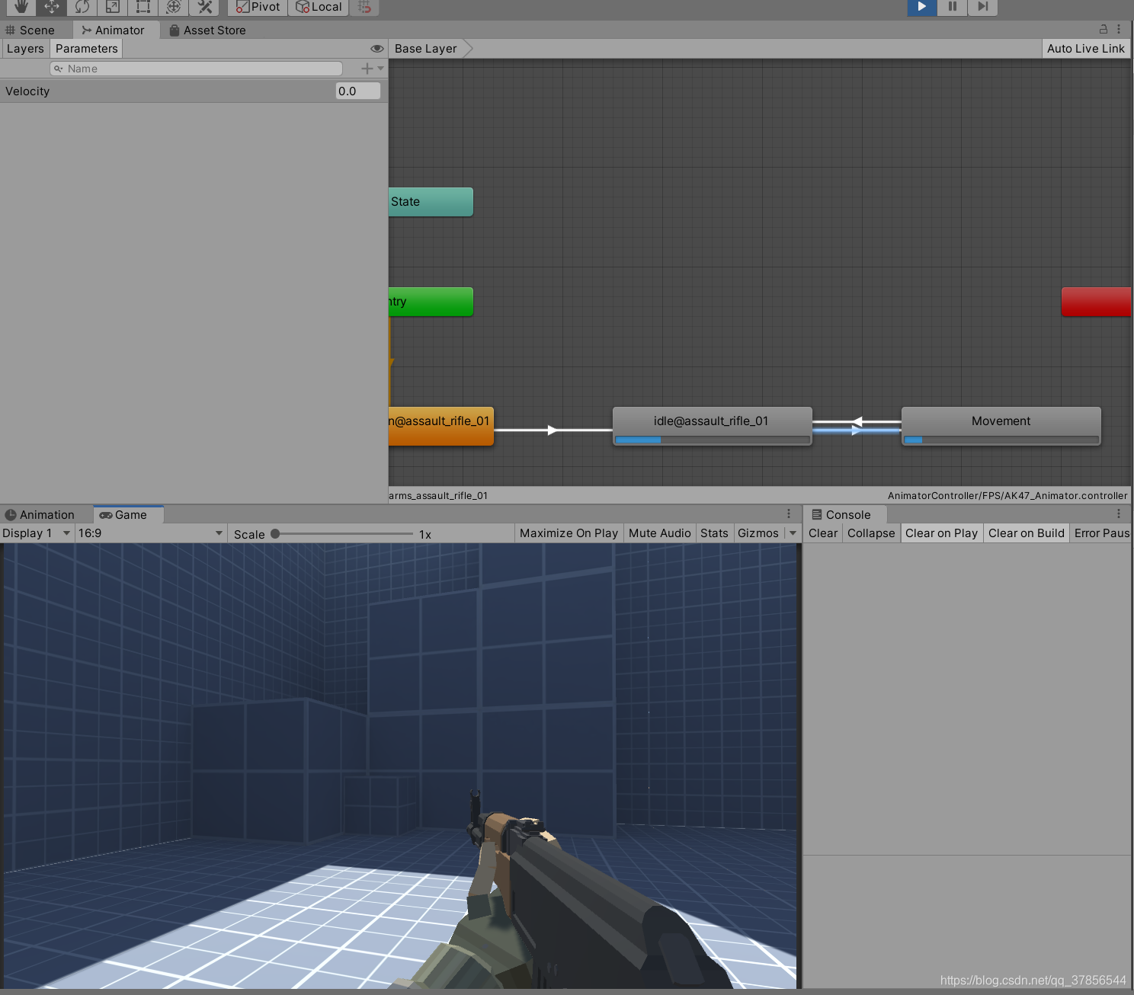Toggle Collapse in console
This screenshot has width=1134, height=995.
click(871, 533)
